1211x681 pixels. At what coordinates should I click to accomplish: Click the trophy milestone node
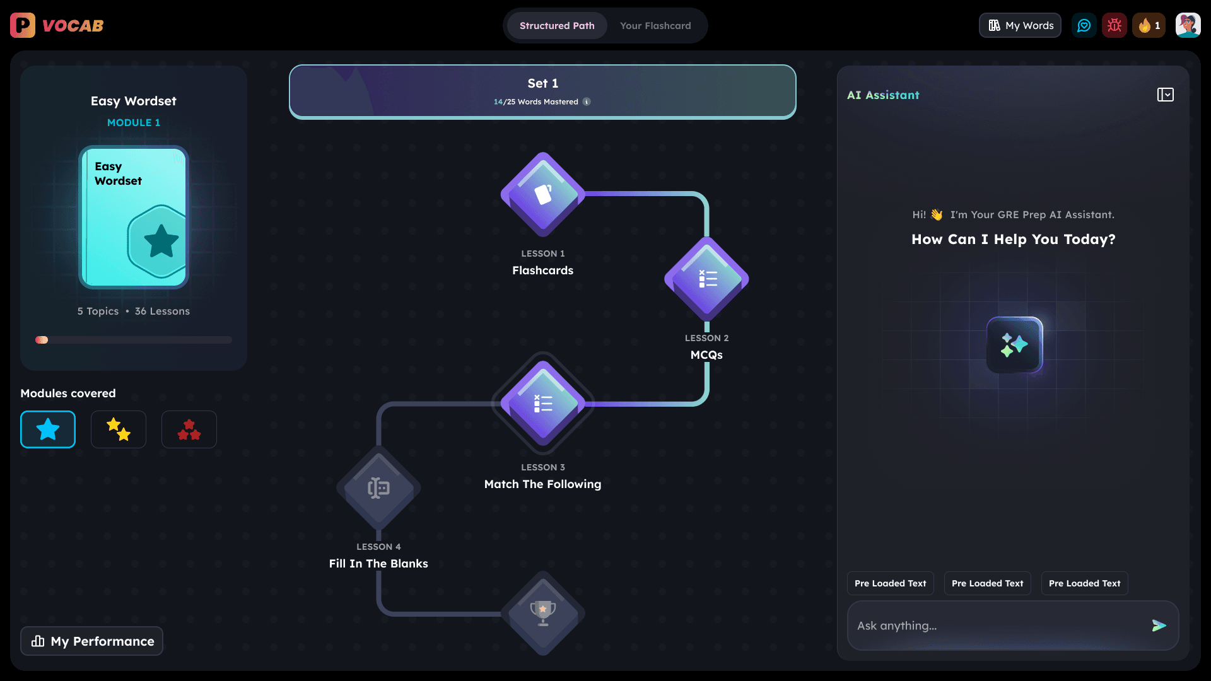(542, 613)
